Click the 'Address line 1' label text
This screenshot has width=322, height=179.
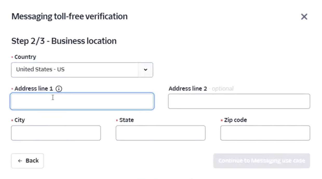point(33,89)
